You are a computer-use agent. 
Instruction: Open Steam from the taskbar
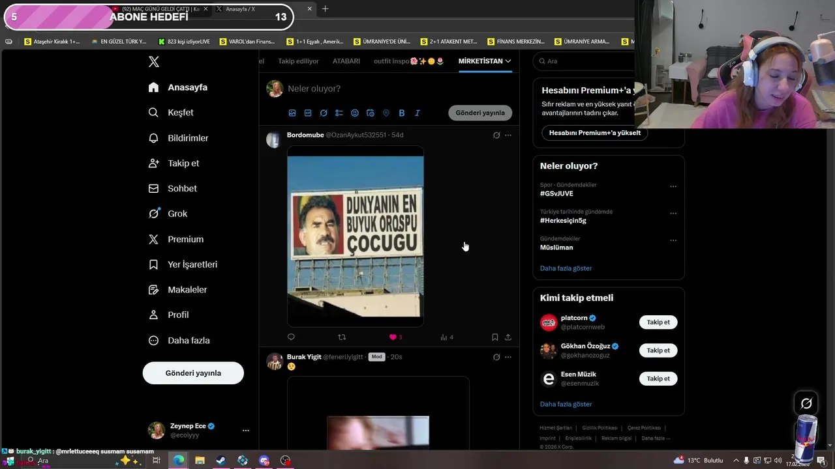pos(221,461)
